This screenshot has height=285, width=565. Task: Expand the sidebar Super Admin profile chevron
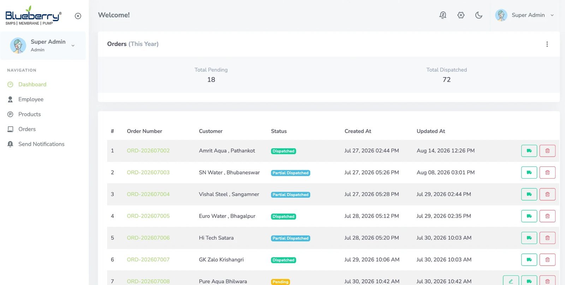73,46
